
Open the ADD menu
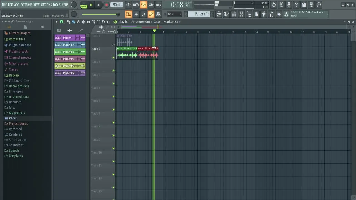(17, 5)
